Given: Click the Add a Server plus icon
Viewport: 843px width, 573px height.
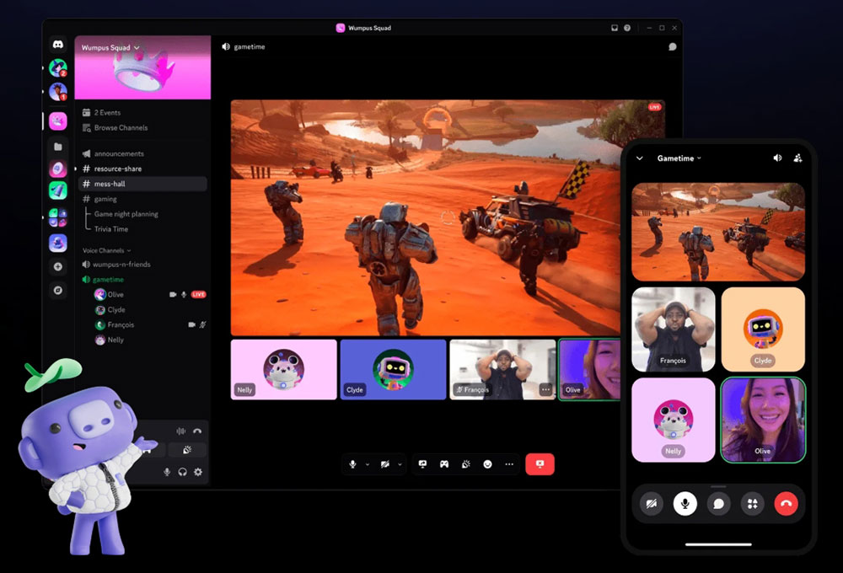Looking at the screenshot, I should click(58, 266).
